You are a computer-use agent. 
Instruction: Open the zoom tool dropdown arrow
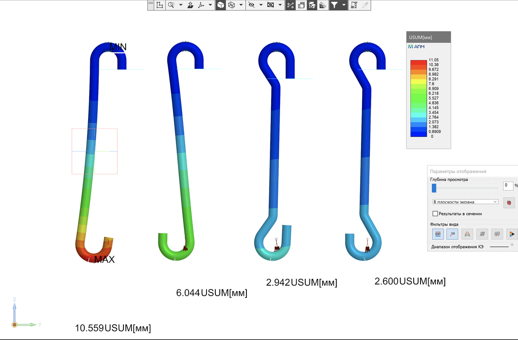[x=180, y=5]
